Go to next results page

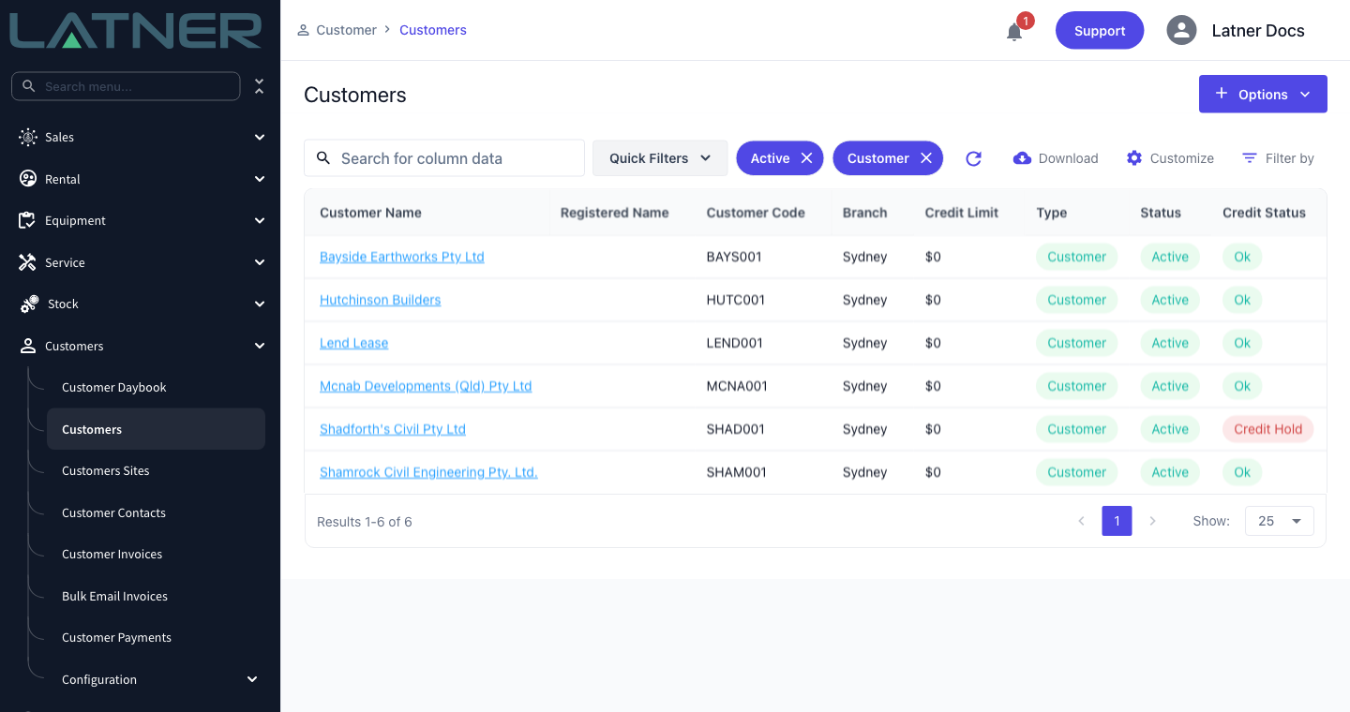(1153, 521)
